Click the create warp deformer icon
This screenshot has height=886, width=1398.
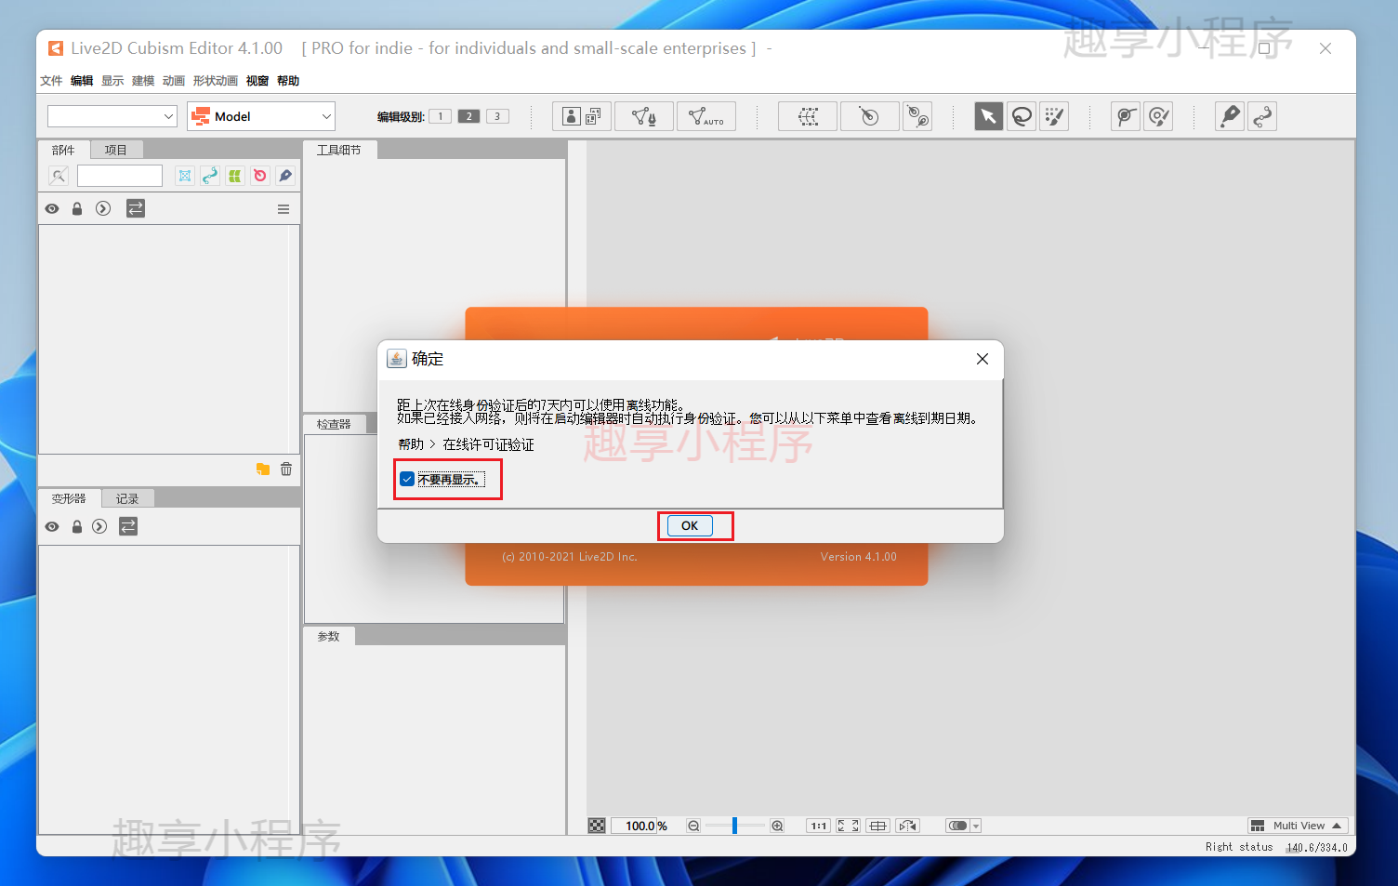point(808,116)
